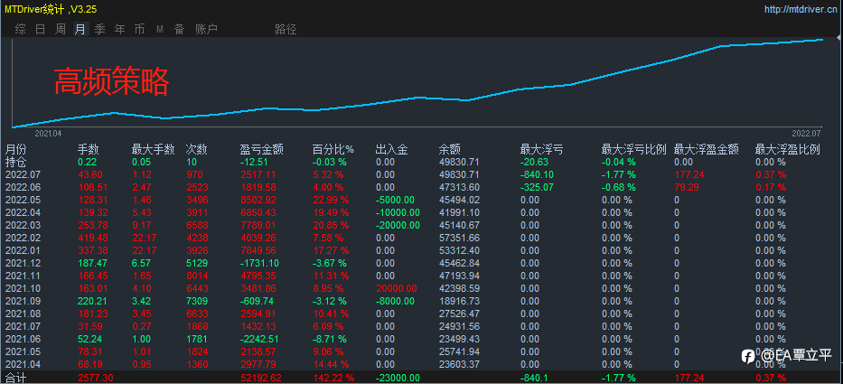Click withdrawal value -20000.00
Viewport: 843px width, 384px height.
pyautogui.click(x=398, y=225)
